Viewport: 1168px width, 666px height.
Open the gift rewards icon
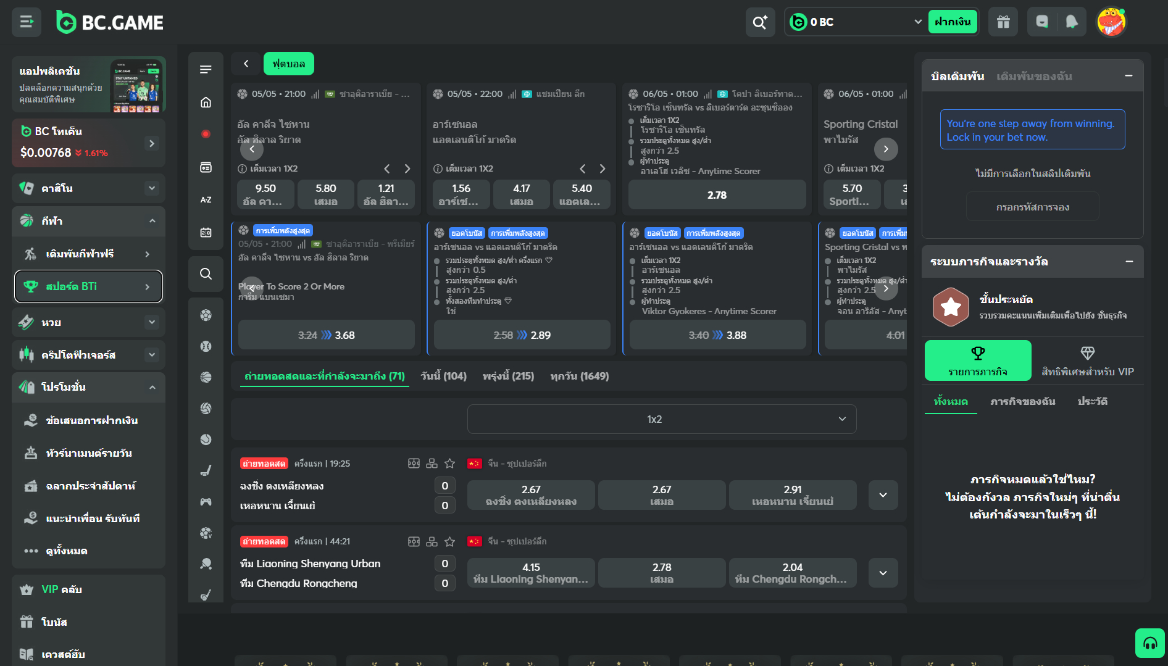tap(1003, 22)
